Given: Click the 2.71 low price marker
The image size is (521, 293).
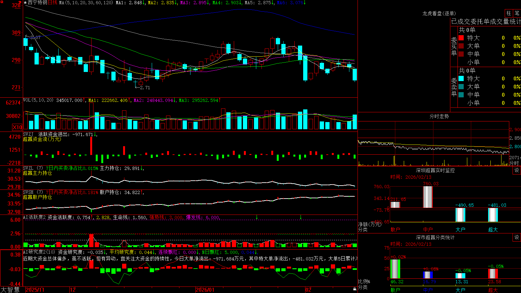Looking at the screenshot, I should pos(143,88).
